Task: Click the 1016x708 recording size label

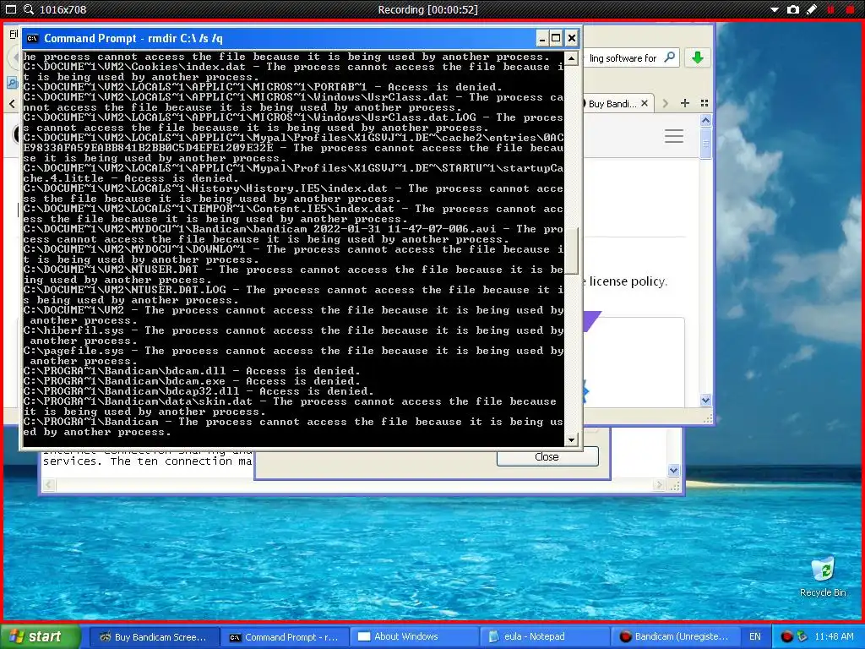Action: coord(63,9)
